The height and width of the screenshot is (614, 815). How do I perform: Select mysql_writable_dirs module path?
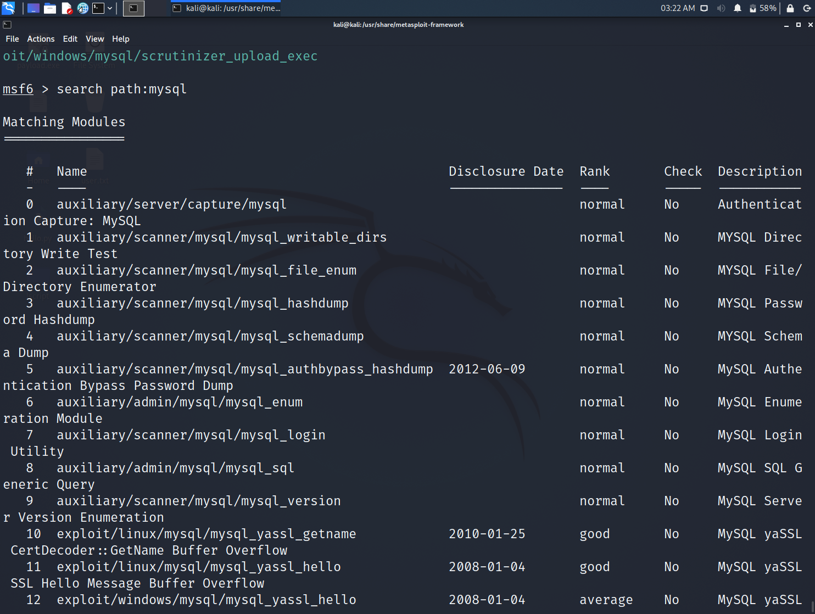tap(222, 237)
